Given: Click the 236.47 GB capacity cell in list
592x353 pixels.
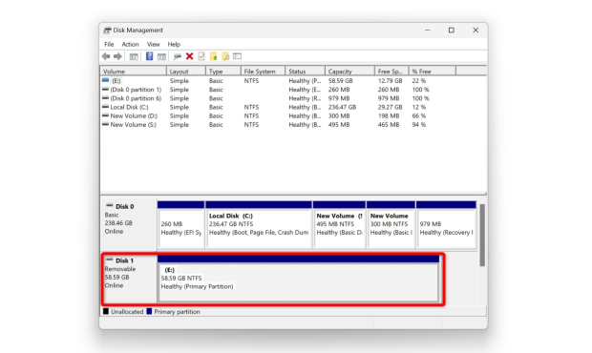Looking at the screenshot, I should click(342, 107).
